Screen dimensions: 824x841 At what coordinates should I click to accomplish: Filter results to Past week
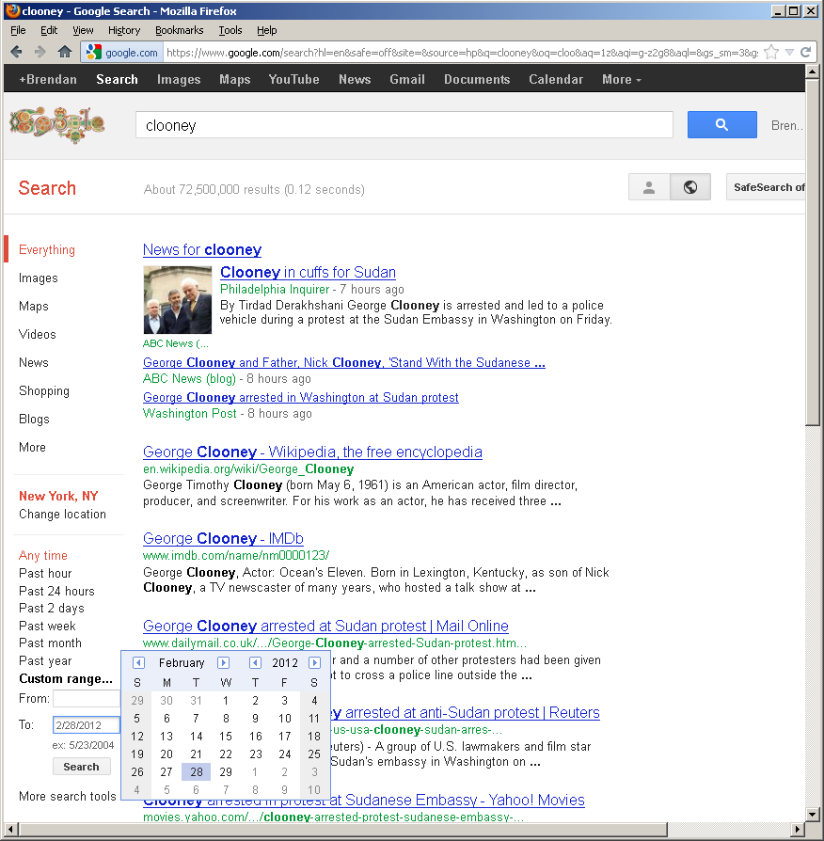point(47,626)
